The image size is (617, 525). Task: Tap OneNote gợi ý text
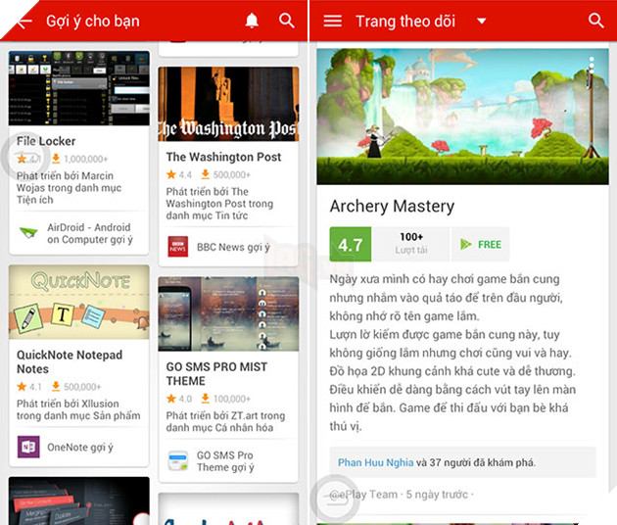80,448
